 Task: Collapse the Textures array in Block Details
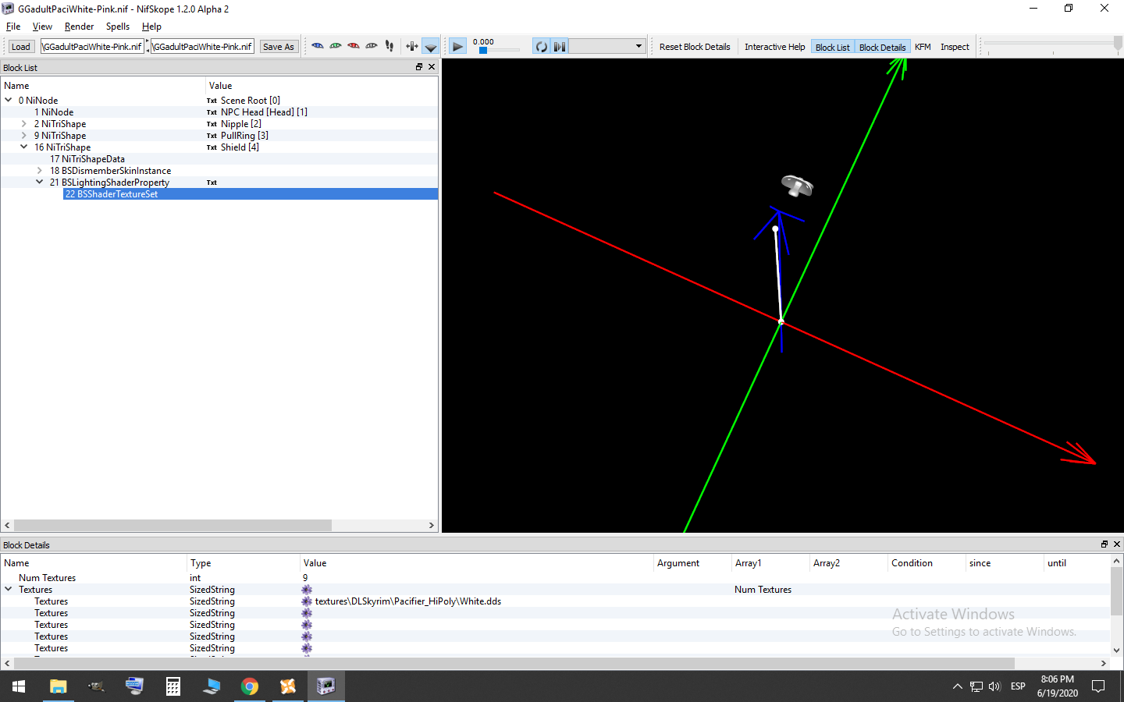(9, 589)
